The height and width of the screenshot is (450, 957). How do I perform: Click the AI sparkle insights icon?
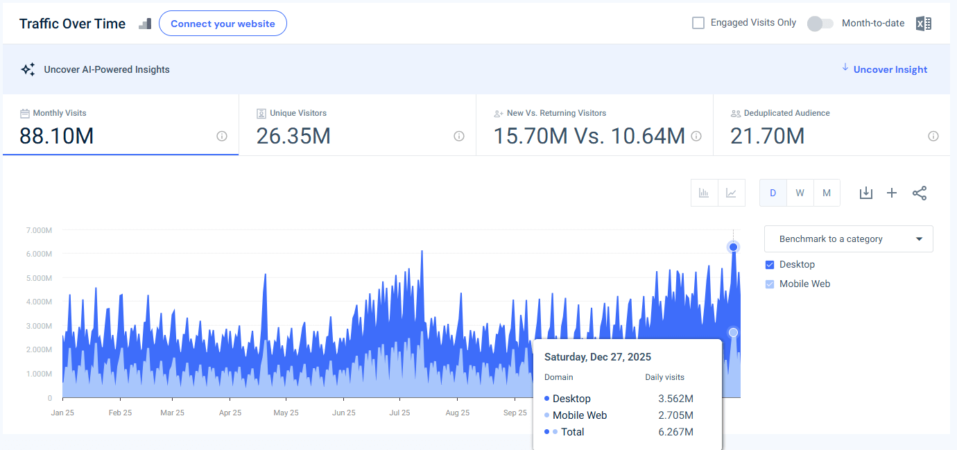pos(28,69)
